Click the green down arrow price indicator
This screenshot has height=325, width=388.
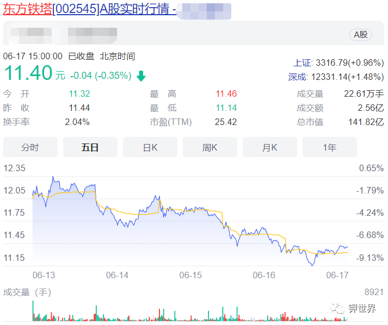(141, 76)
